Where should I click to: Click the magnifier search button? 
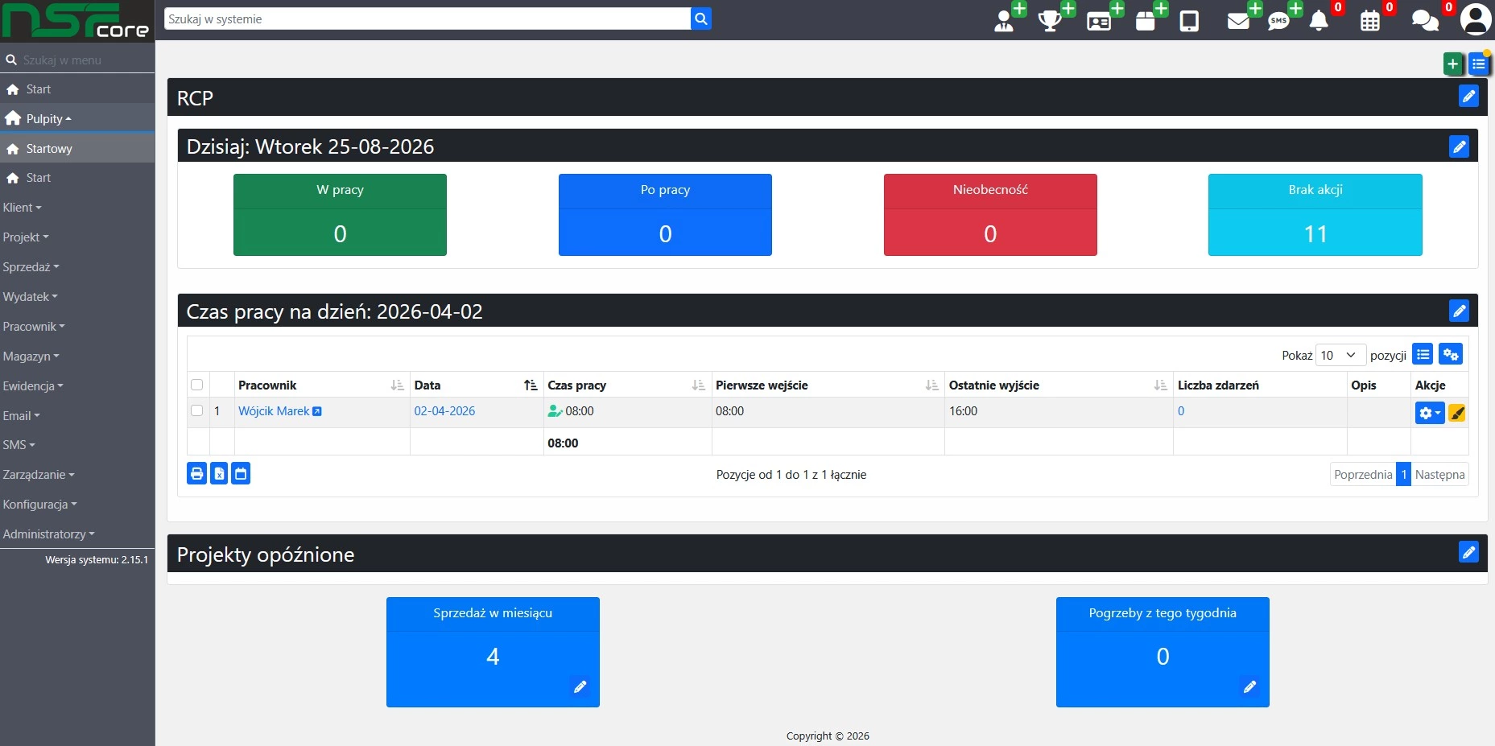(701, 19)
